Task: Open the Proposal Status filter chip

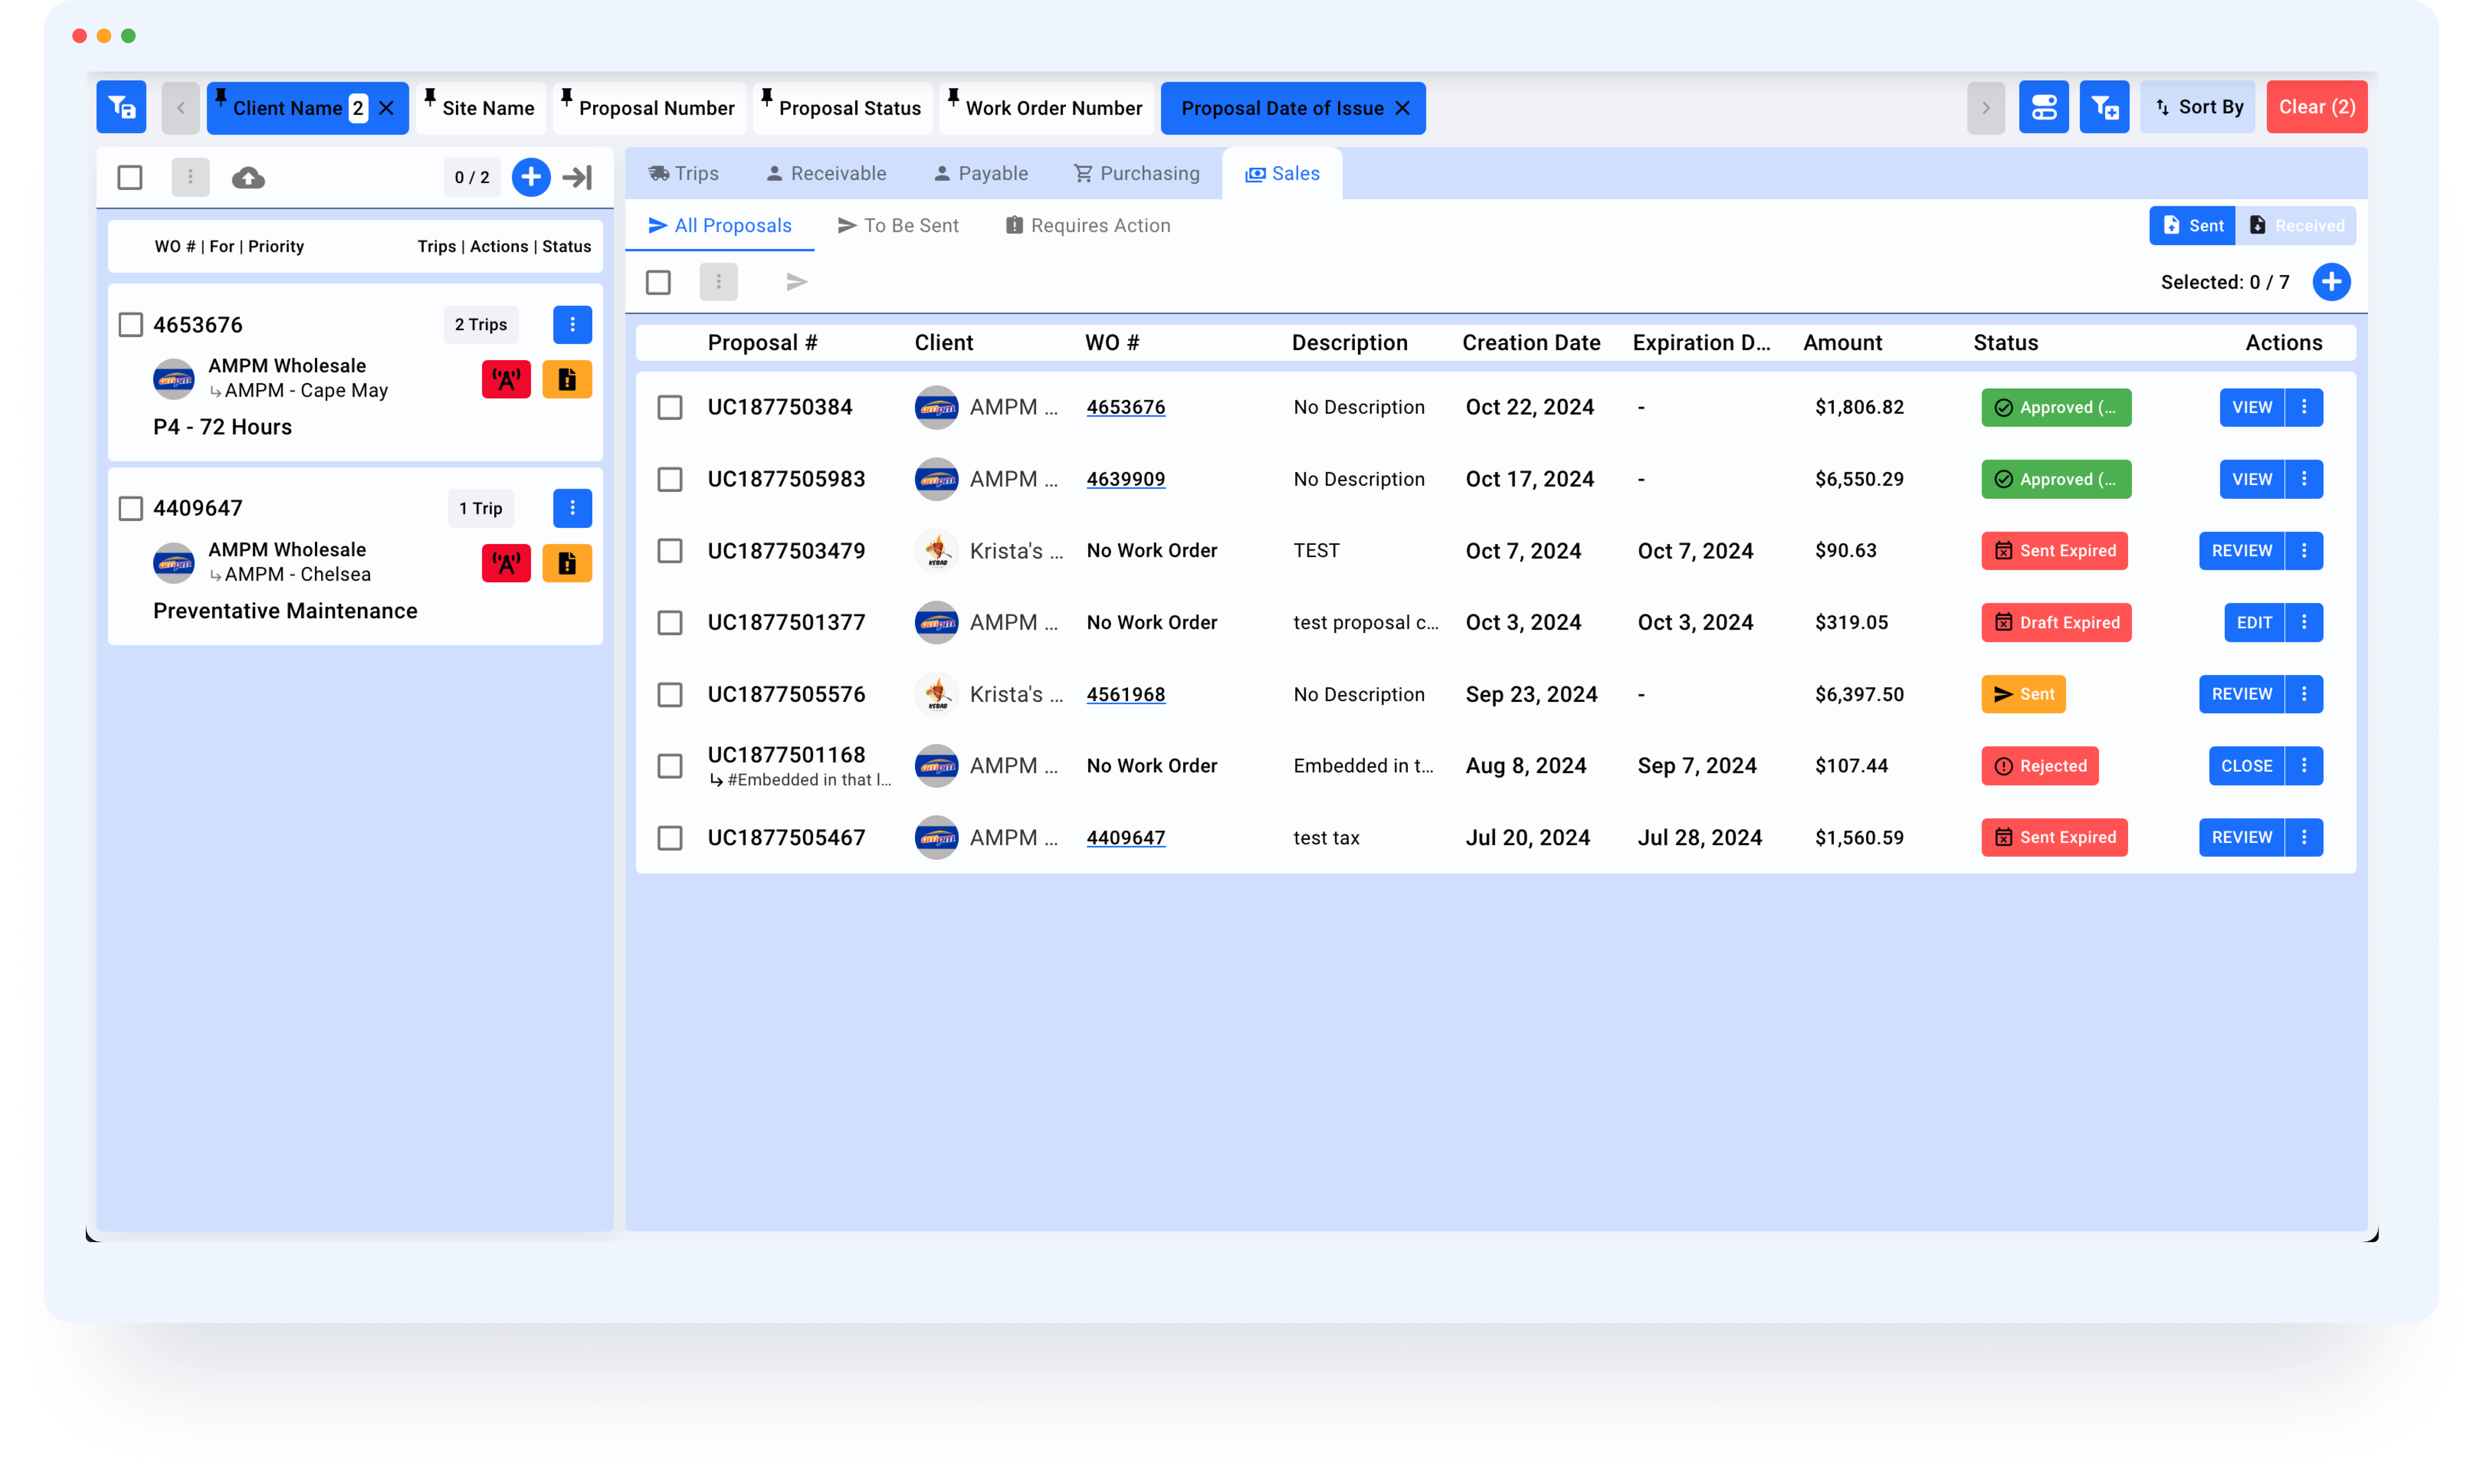Action: coord(842,108)
